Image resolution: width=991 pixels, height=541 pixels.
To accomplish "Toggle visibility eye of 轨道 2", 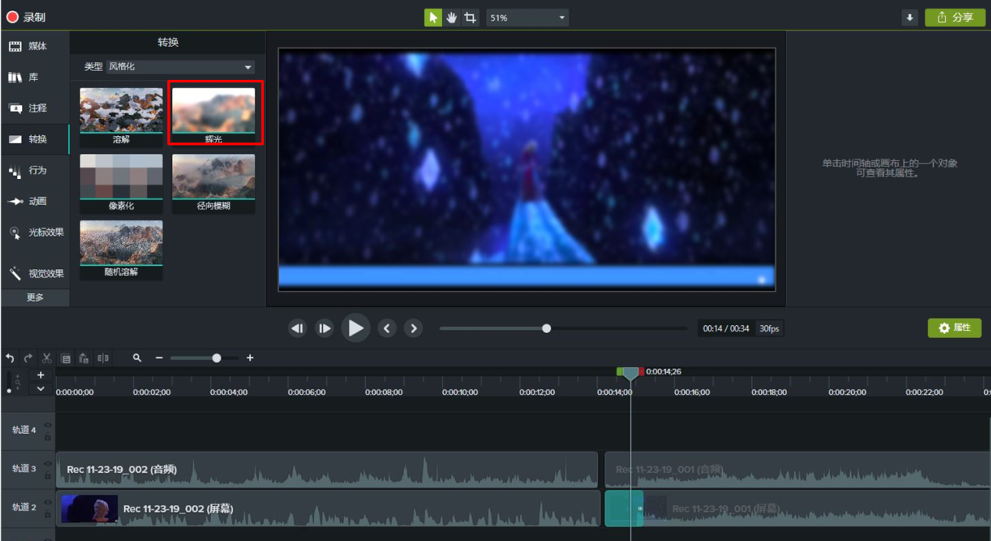I will 48,503.
